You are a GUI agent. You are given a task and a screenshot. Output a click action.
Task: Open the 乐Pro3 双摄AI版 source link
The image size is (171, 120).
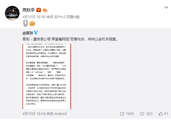point(67,17)
